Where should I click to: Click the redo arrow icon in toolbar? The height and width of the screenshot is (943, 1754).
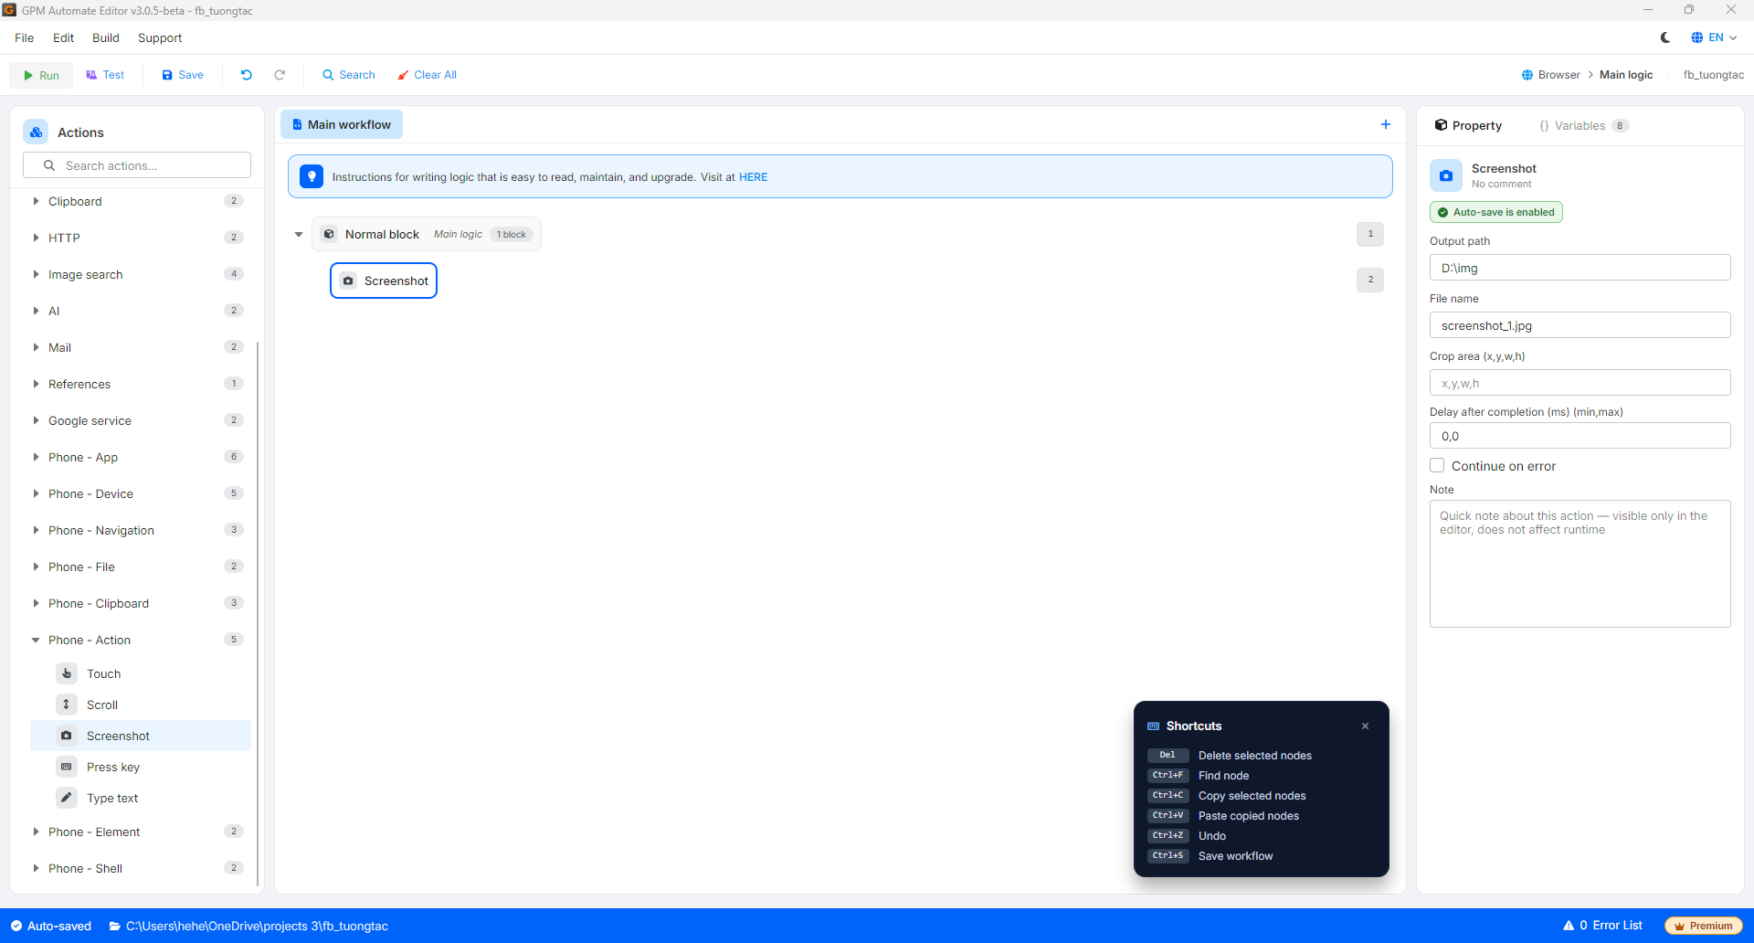(x=280, y=75)
